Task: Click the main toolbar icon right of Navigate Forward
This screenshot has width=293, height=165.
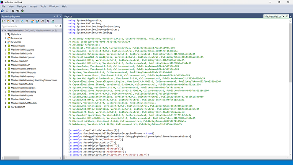Action: click(13, 11)
